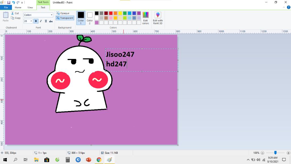291x164 pixels.
Task: Open Paint Help question mark icon
Action: [x=288, y=7]
